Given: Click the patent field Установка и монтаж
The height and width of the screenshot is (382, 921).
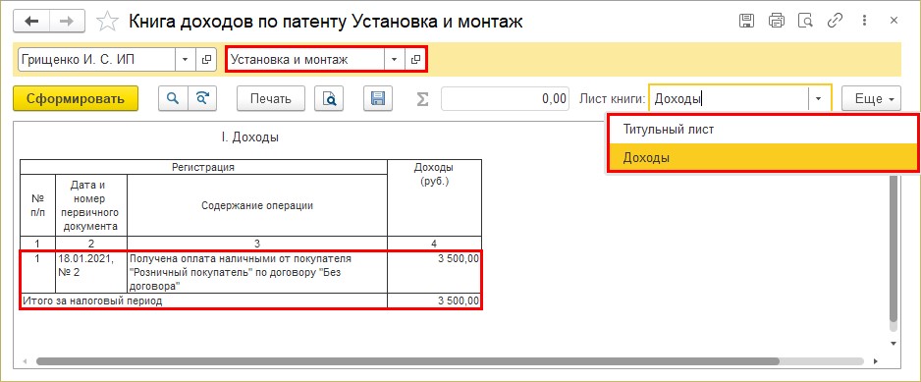Looking at the screenshot, I should [306, 59].
